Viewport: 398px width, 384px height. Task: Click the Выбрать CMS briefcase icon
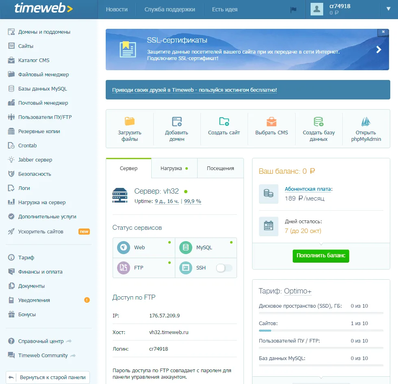pos(271,121)
